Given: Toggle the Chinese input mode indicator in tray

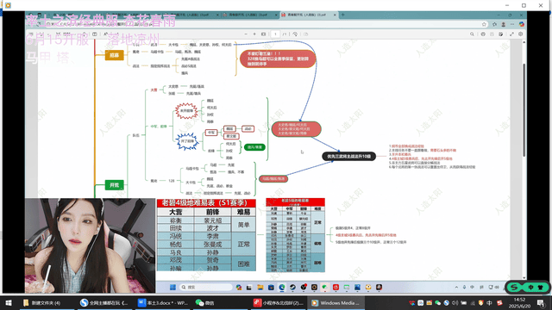Looking at the screenshot, I should [489, 302].
